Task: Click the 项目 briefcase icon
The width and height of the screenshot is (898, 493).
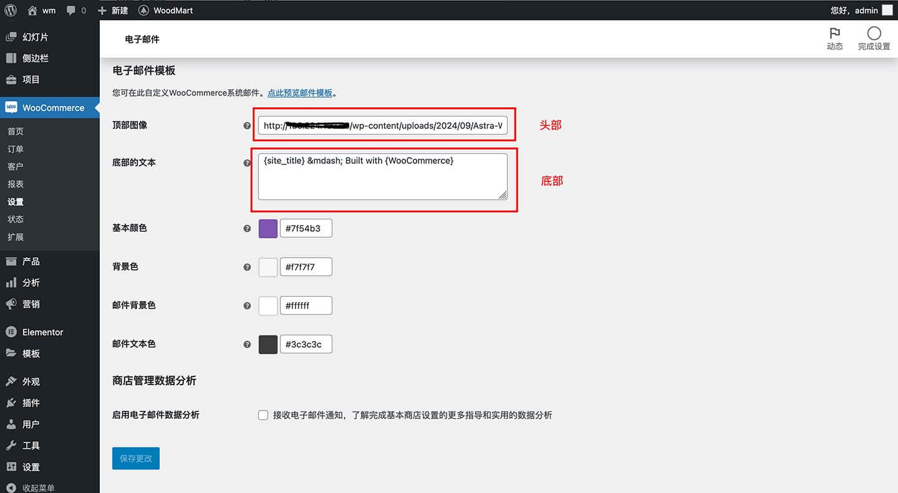Action: [x=11, y=79]
